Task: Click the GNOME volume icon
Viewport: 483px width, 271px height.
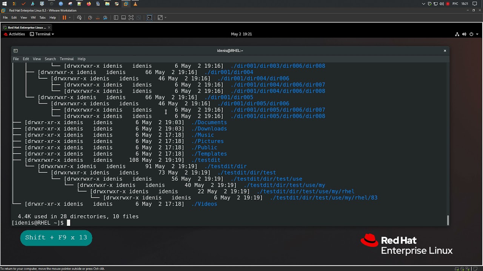Action: click(x=464, y=34)
